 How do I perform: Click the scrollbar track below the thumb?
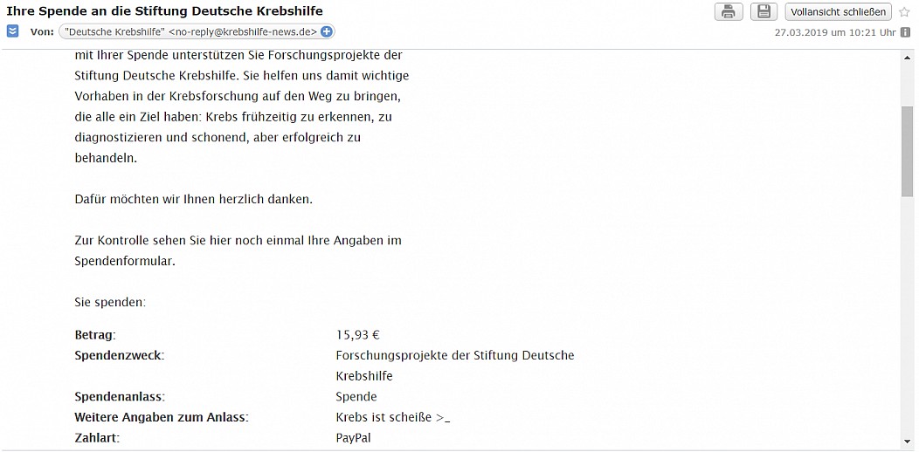908,316
